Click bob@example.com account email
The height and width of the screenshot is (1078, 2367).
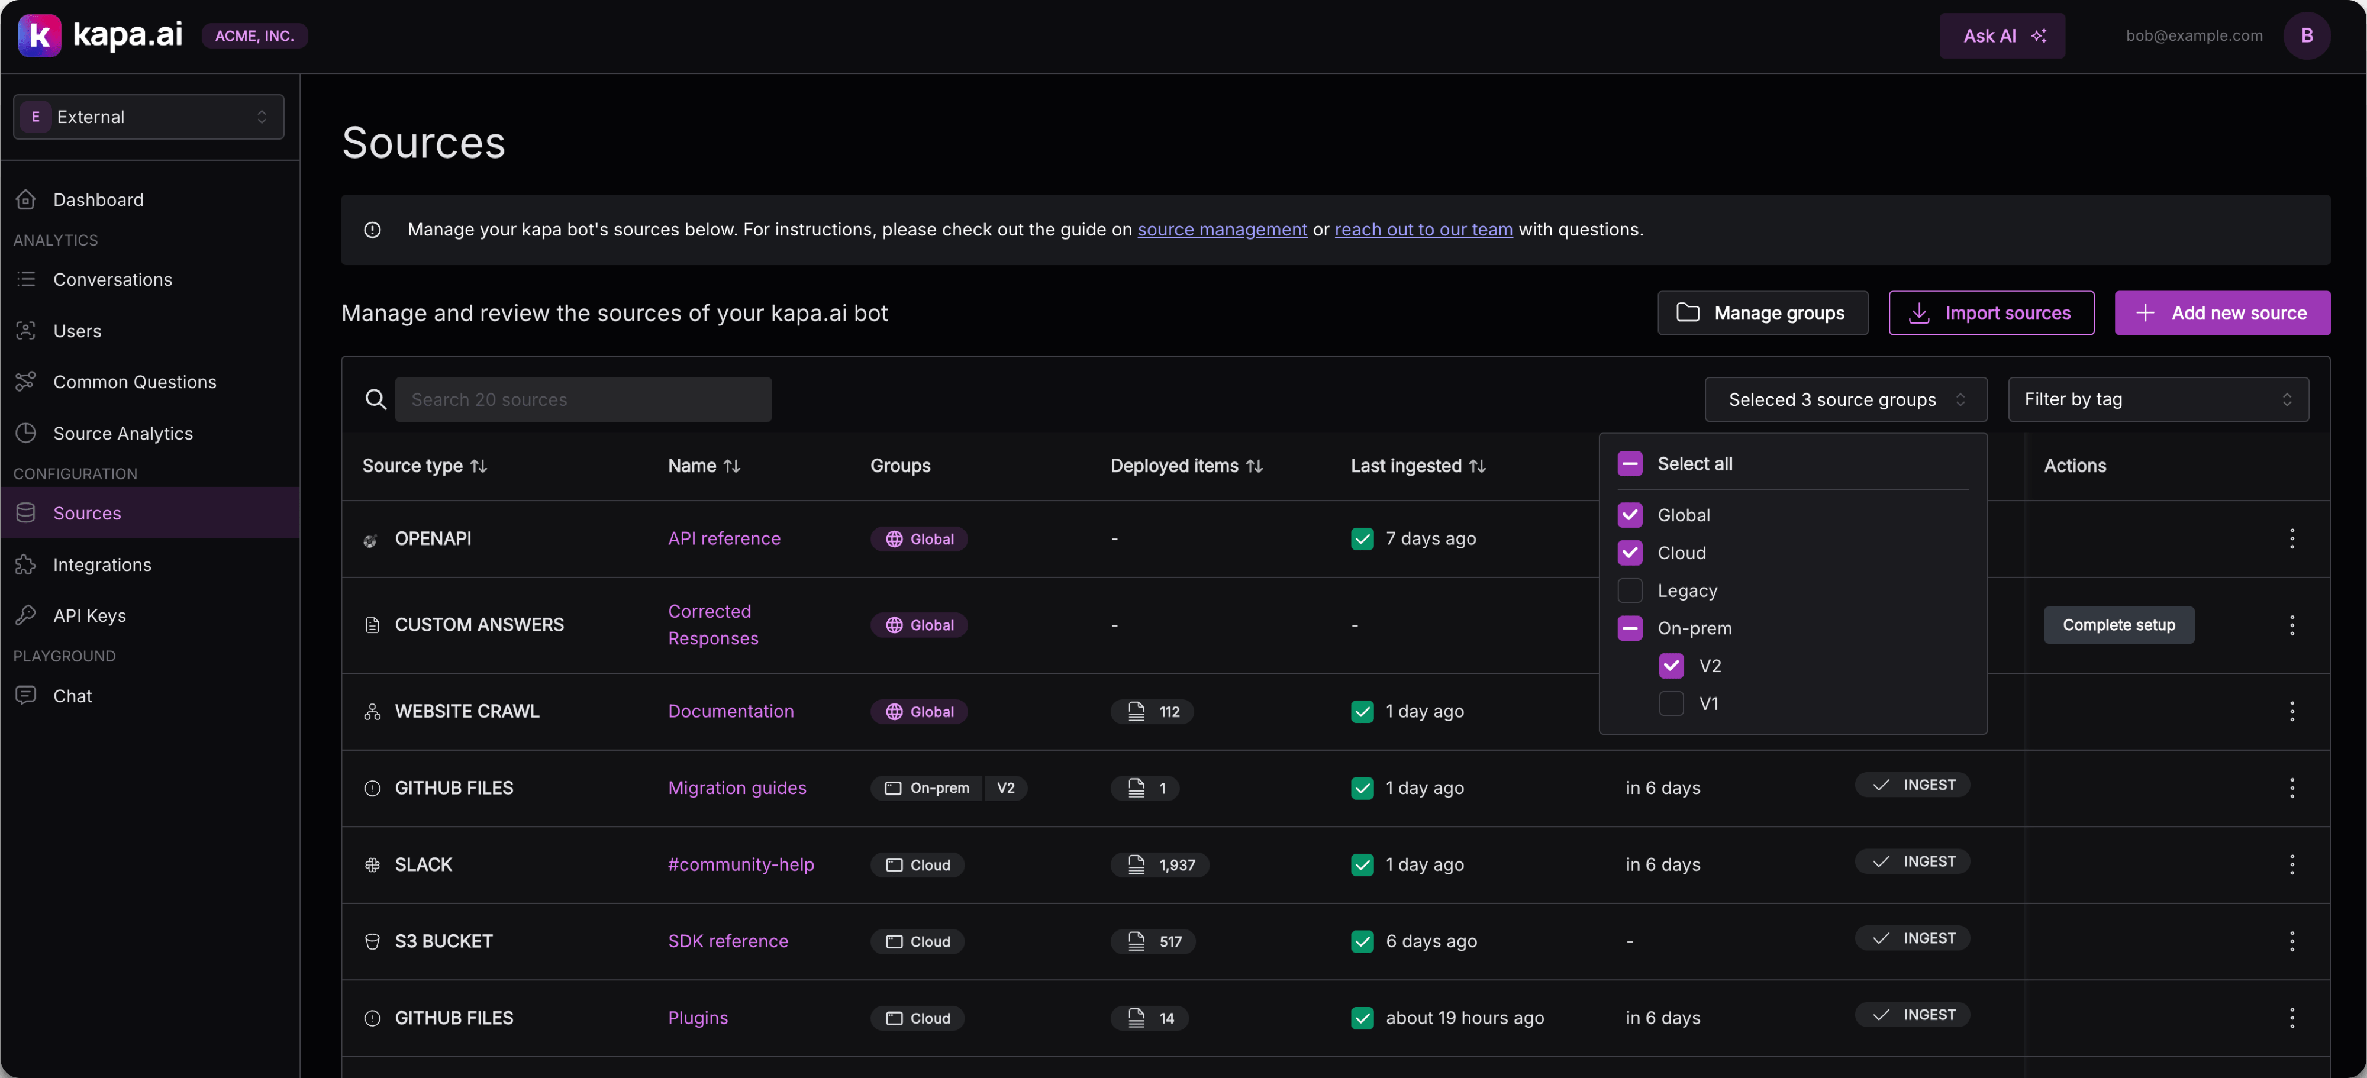coord(2194,36)
